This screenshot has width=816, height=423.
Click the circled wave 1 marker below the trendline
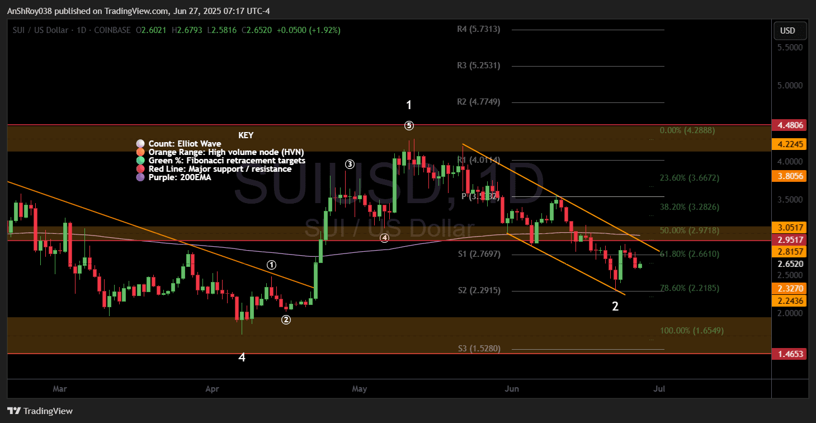[x=272, y=265]
